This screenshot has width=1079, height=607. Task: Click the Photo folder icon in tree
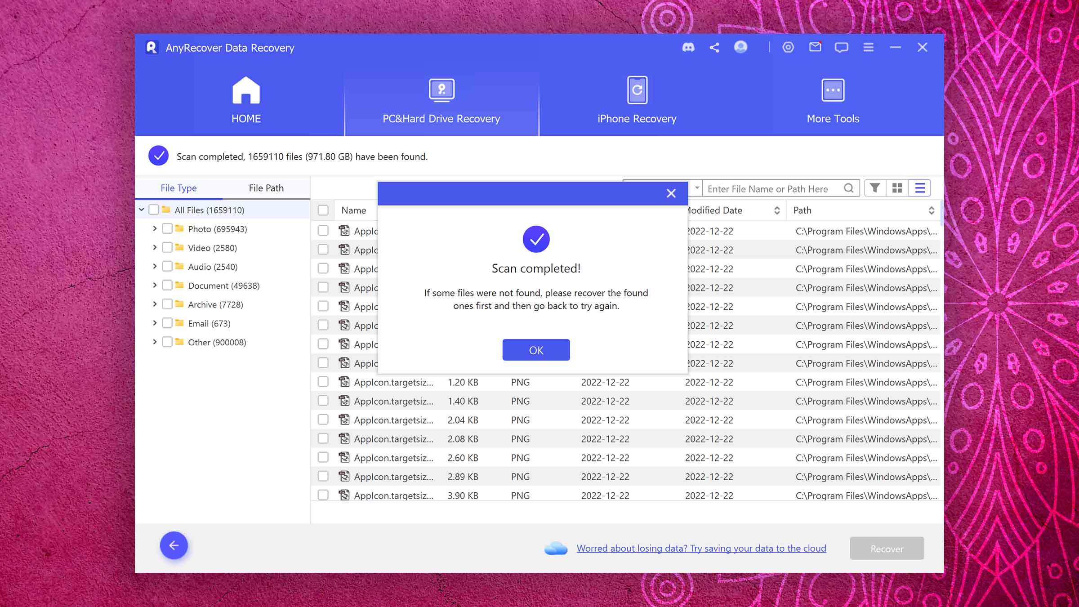point(179,228)
